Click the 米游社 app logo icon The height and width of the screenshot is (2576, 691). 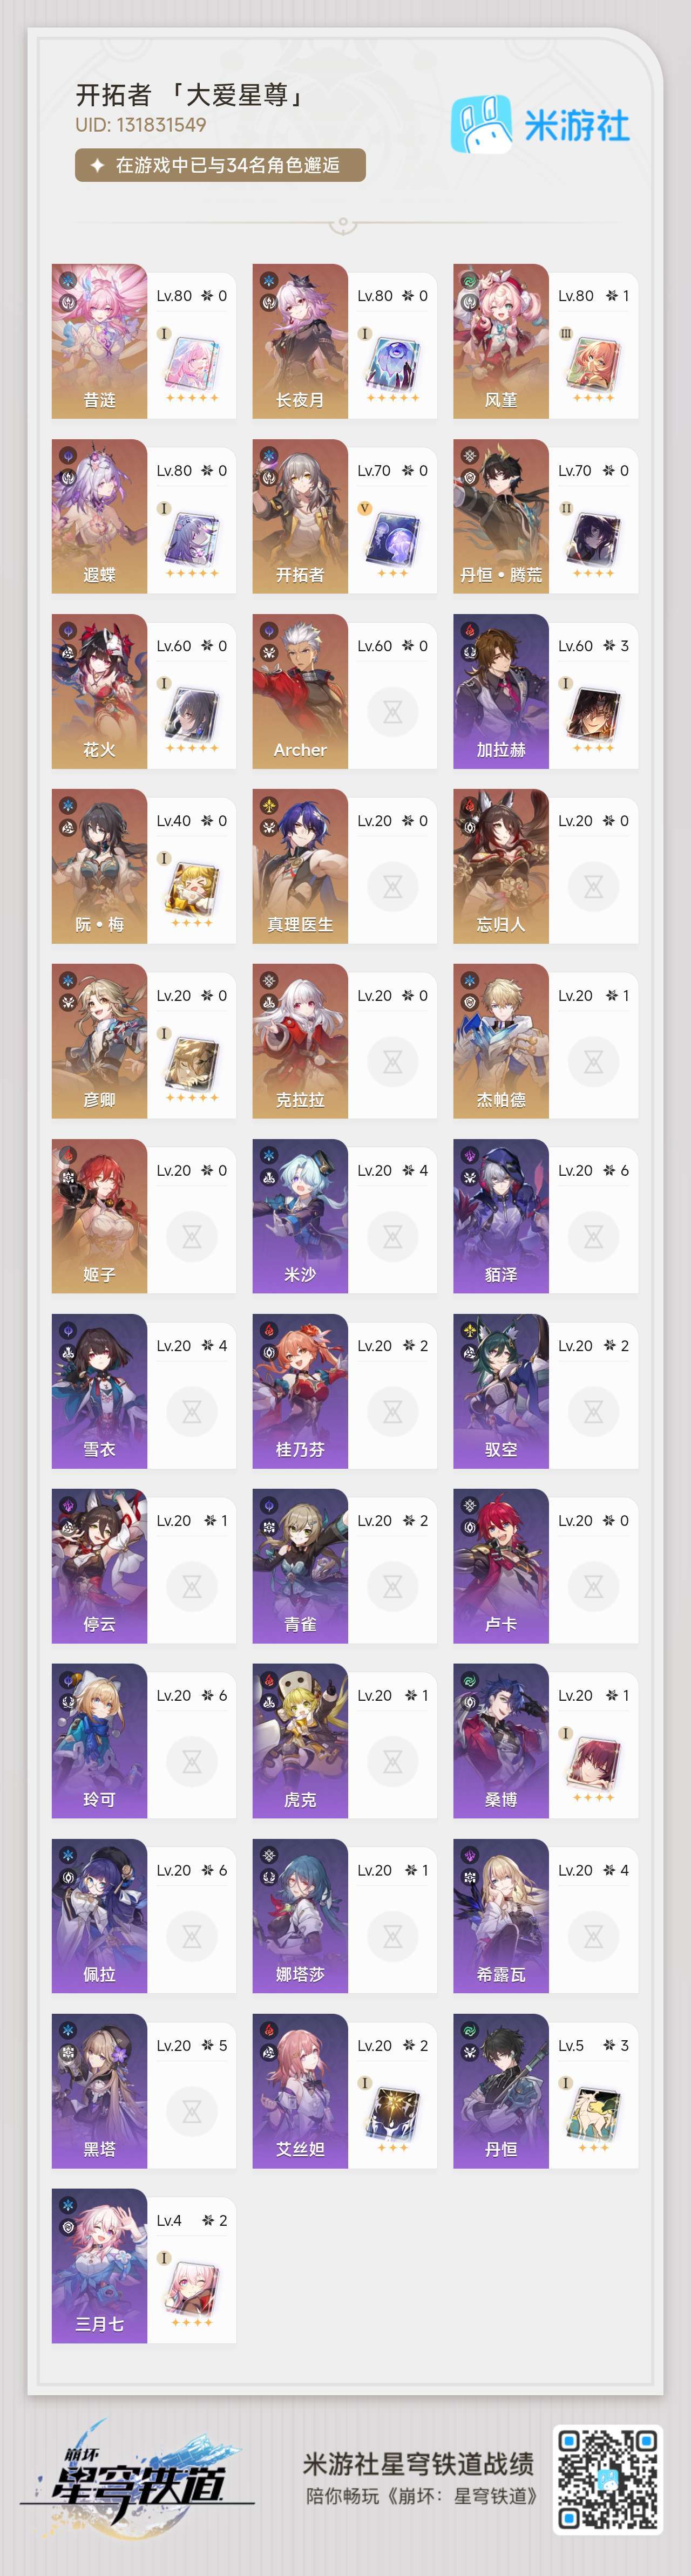tap(483, 125)
